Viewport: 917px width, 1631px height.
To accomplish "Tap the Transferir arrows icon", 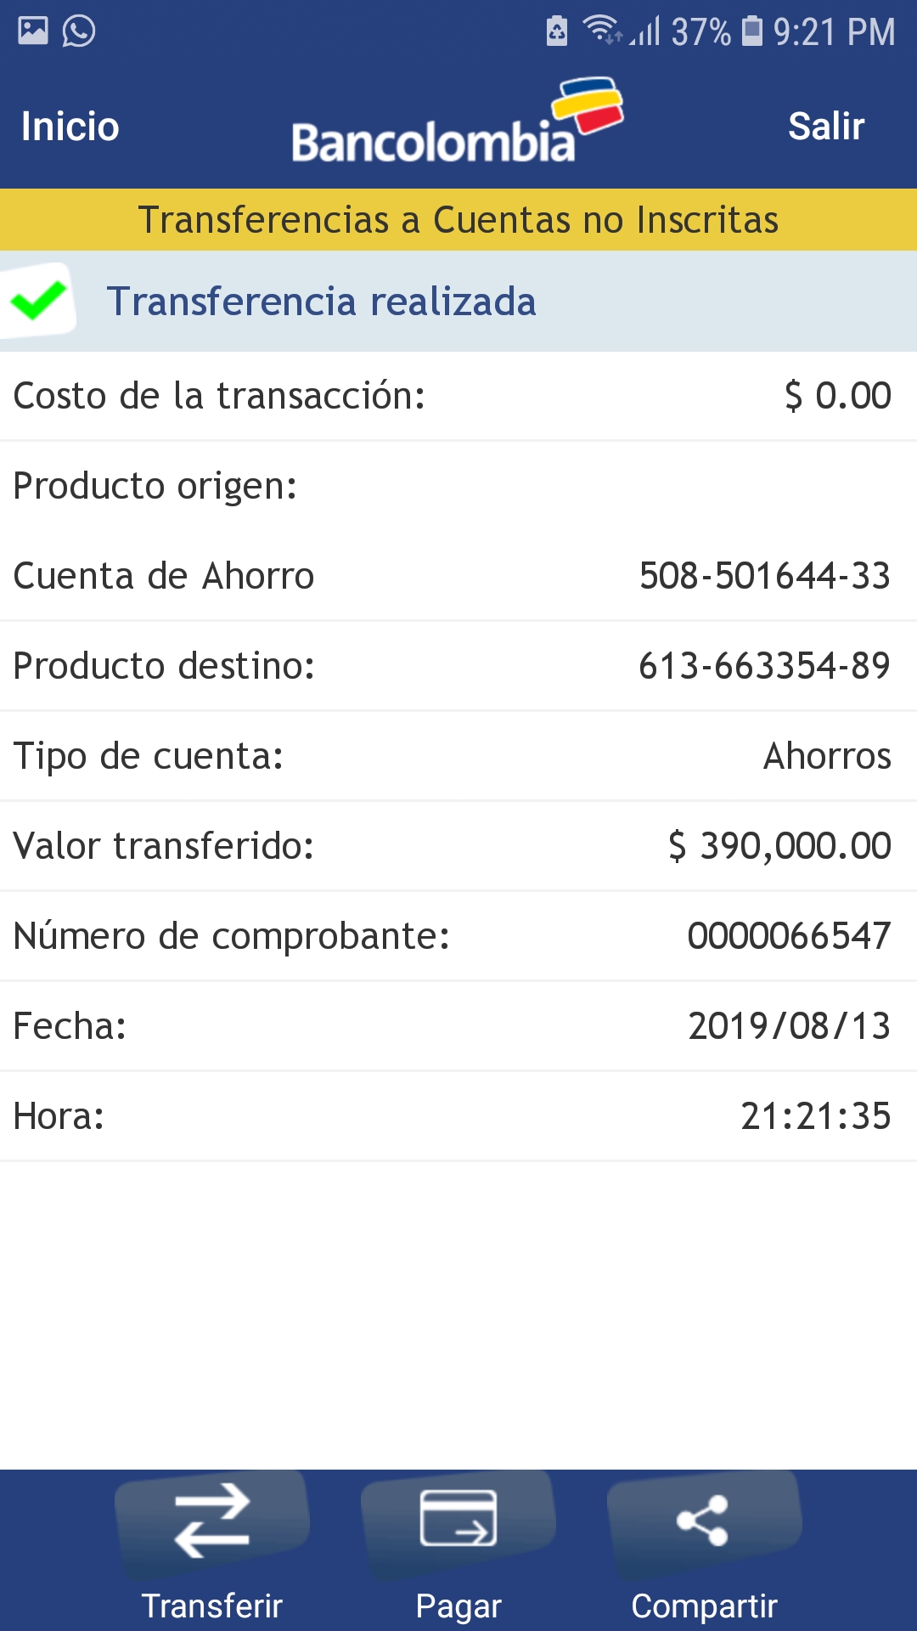I will [212, 1520].
